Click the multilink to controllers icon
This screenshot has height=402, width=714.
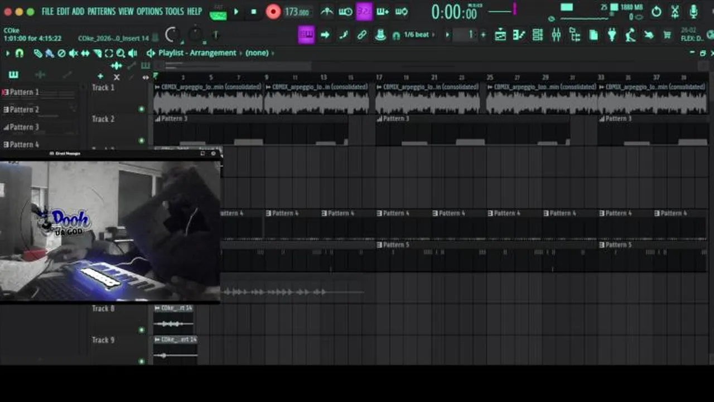point(380,35)
